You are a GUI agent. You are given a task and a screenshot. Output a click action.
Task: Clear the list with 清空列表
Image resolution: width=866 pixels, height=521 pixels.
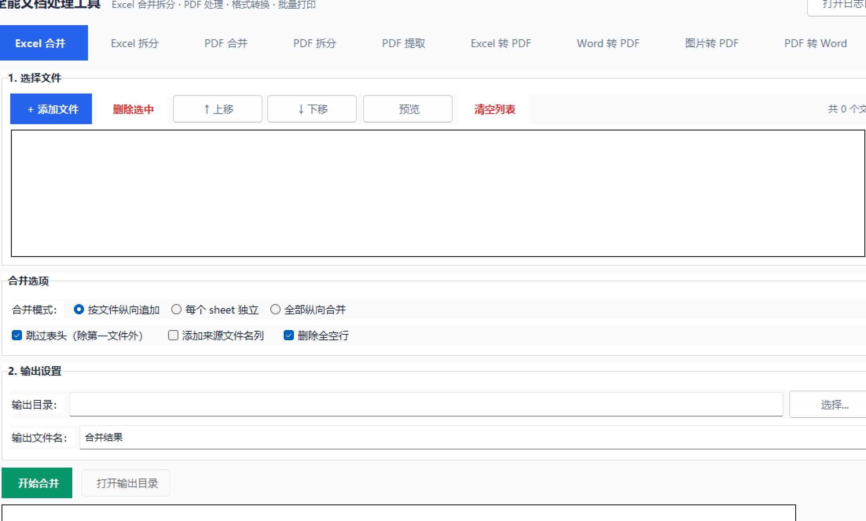point(495,109)
